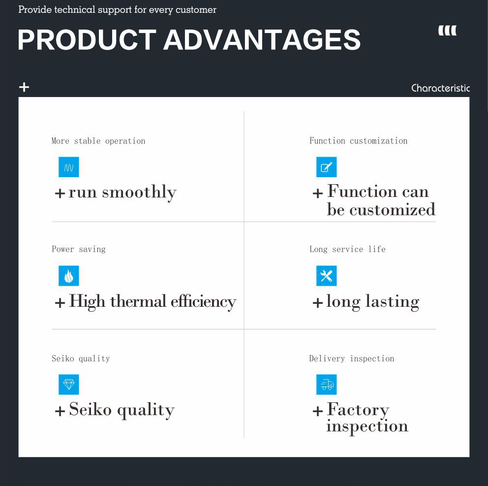The image size is (488, 486).
Task: Click the blue edit pencil icon
Action: [x=326, y=167]
